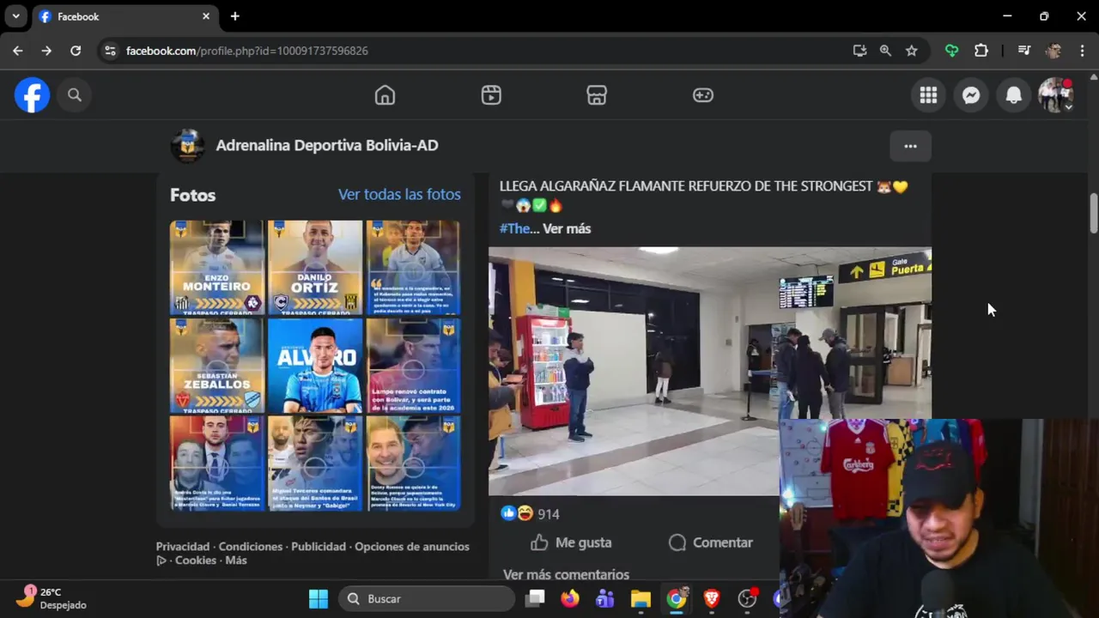
Task: Open 'Opciones de anuncios' footer link
Action: (x=412, y=547)
